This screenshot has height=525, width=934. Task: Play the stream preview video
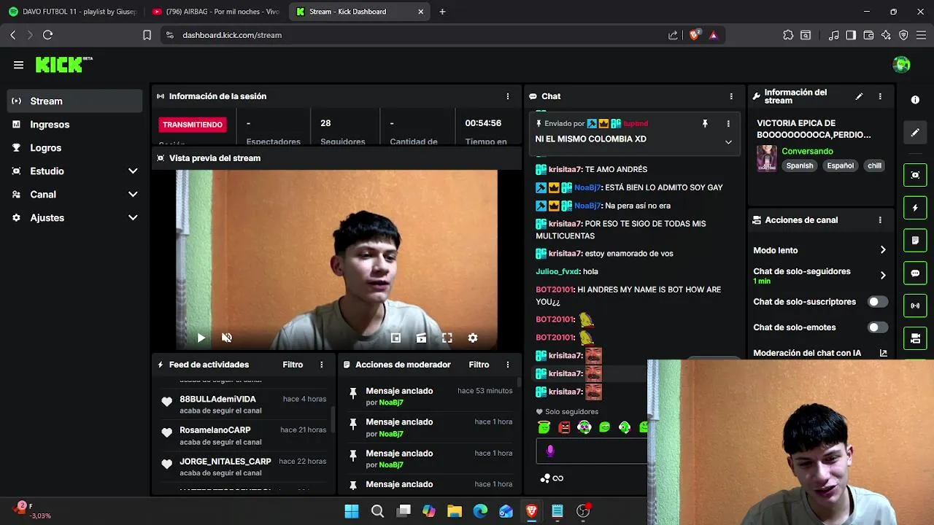coord(201,338)
